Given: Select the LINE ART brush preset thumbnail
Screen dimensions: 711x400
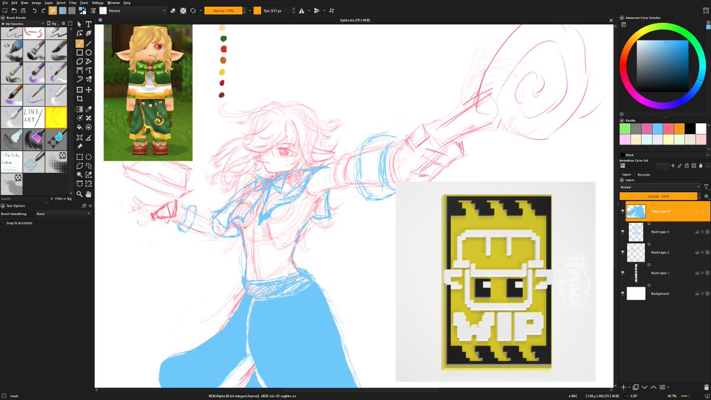Looking at the screenshot, I should click(x=33, y=117).
